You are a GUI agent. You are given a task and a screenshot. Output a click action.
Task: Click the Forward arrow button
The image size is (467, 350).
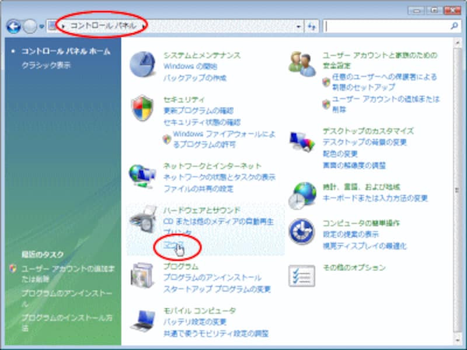pyautogui.click(x=30, y=27)
